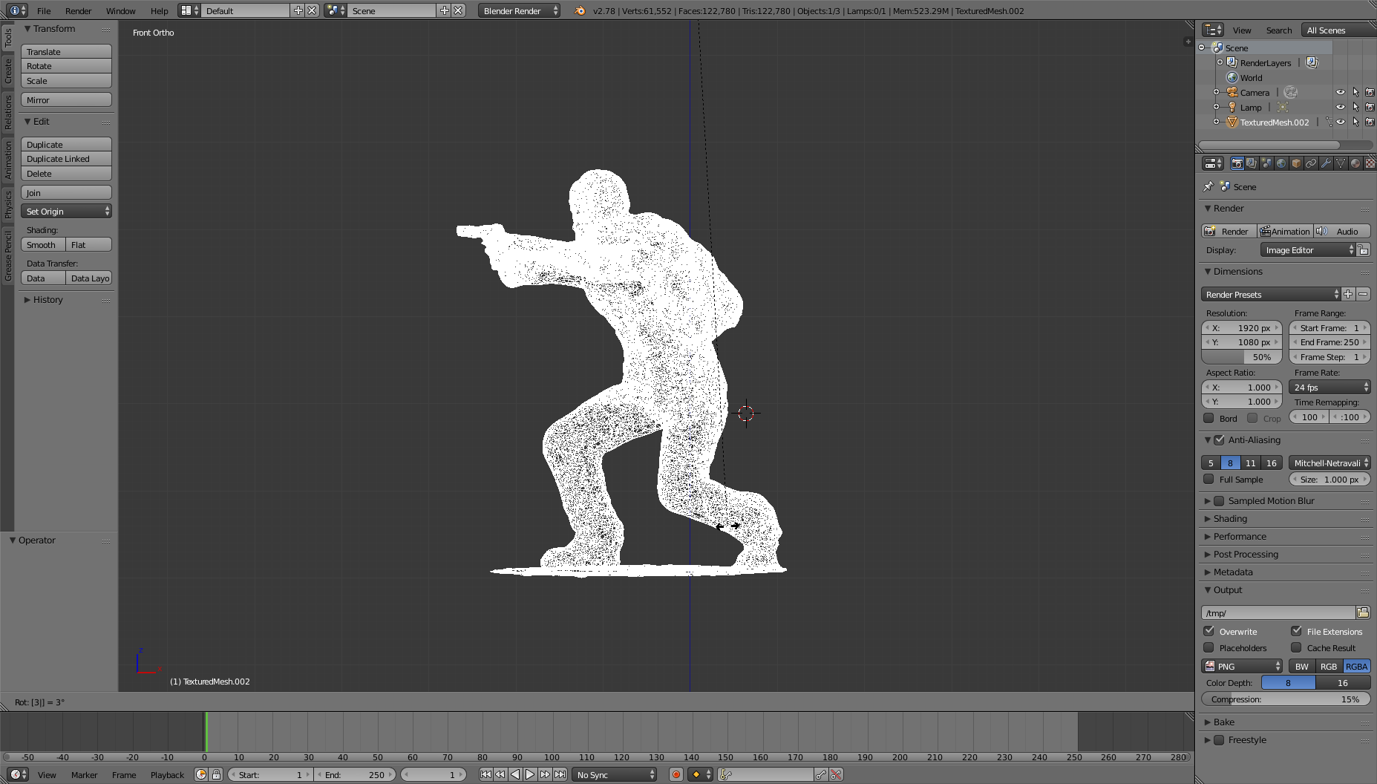Toggle TexturedMesh.002 renderability camera icon
The height and width of the screenshot is (784, 1377).
pyautogui.click(x=1370, y=122)
